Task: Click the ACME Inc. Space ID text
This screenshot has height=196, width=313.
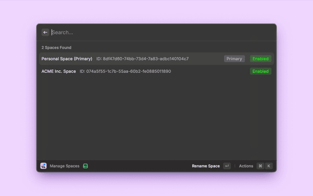Action: coord(125,71)
